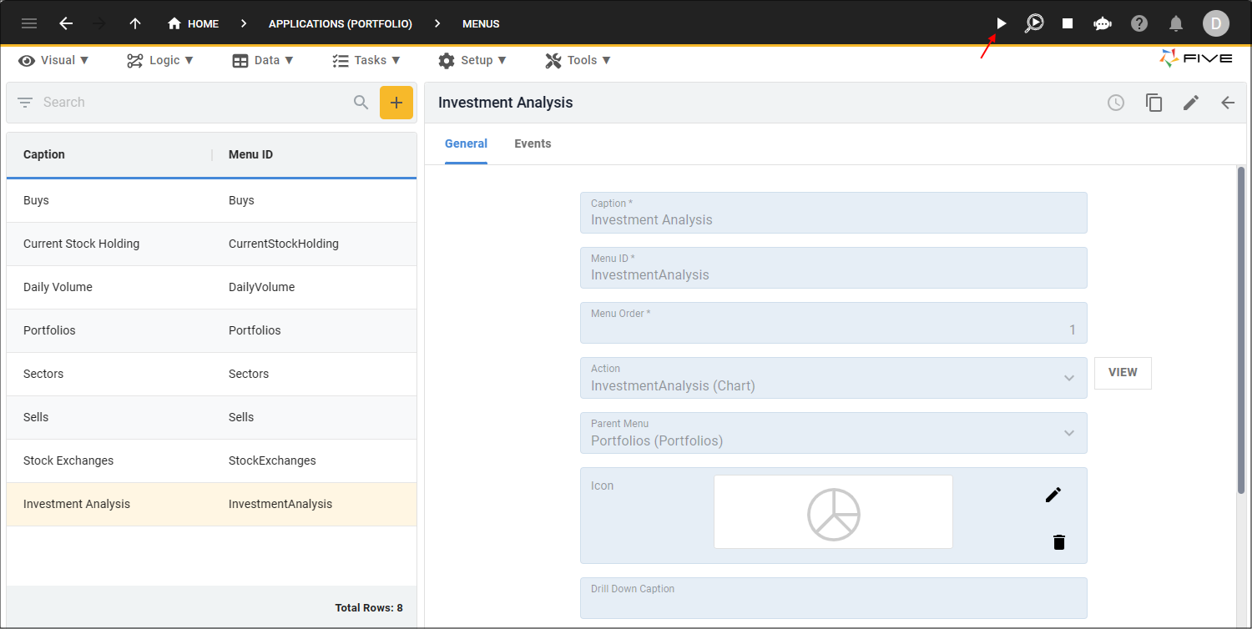Open history clock icon for Investment Analysis

[1116, 103]
